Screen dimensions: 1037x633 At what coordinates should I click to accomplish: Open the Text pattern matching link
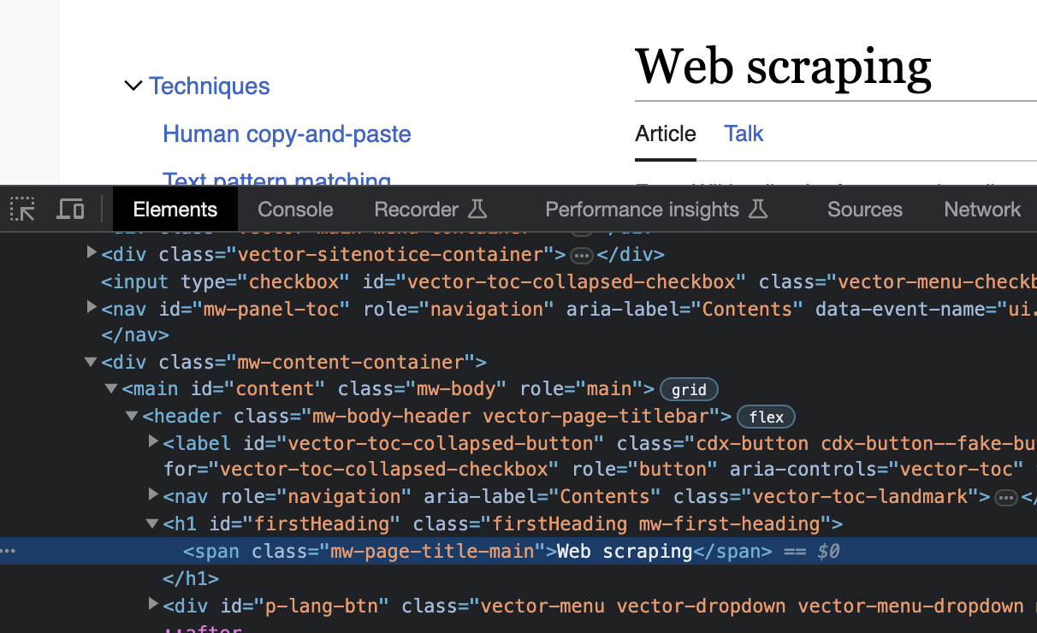pyautogui.click(x=276, y=180)
